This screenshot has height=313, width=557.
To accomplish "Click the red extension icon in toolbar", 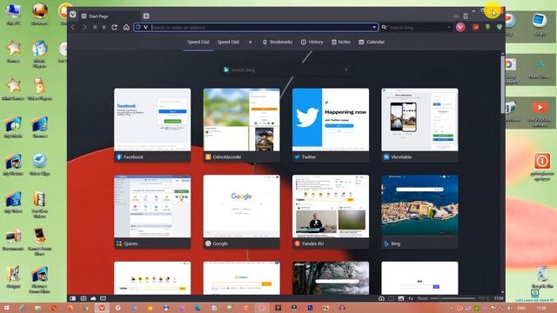I will coord(476,27).
